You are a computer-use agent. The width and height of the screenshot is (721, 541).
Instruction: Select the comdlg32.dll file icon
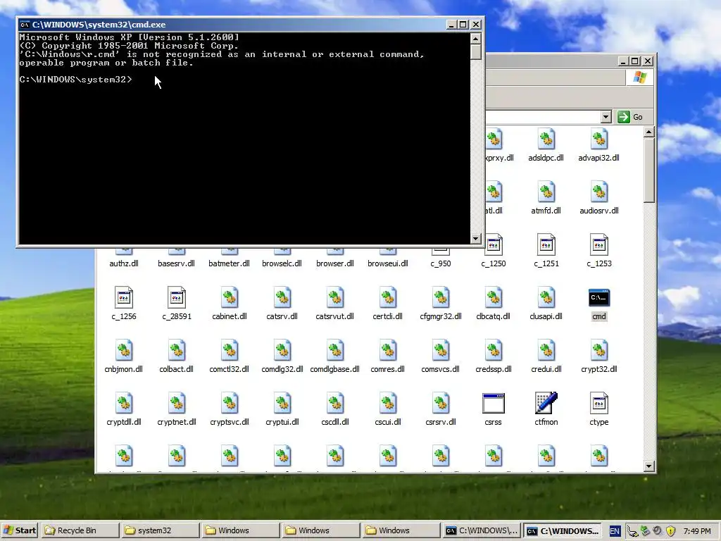point(282,351)
